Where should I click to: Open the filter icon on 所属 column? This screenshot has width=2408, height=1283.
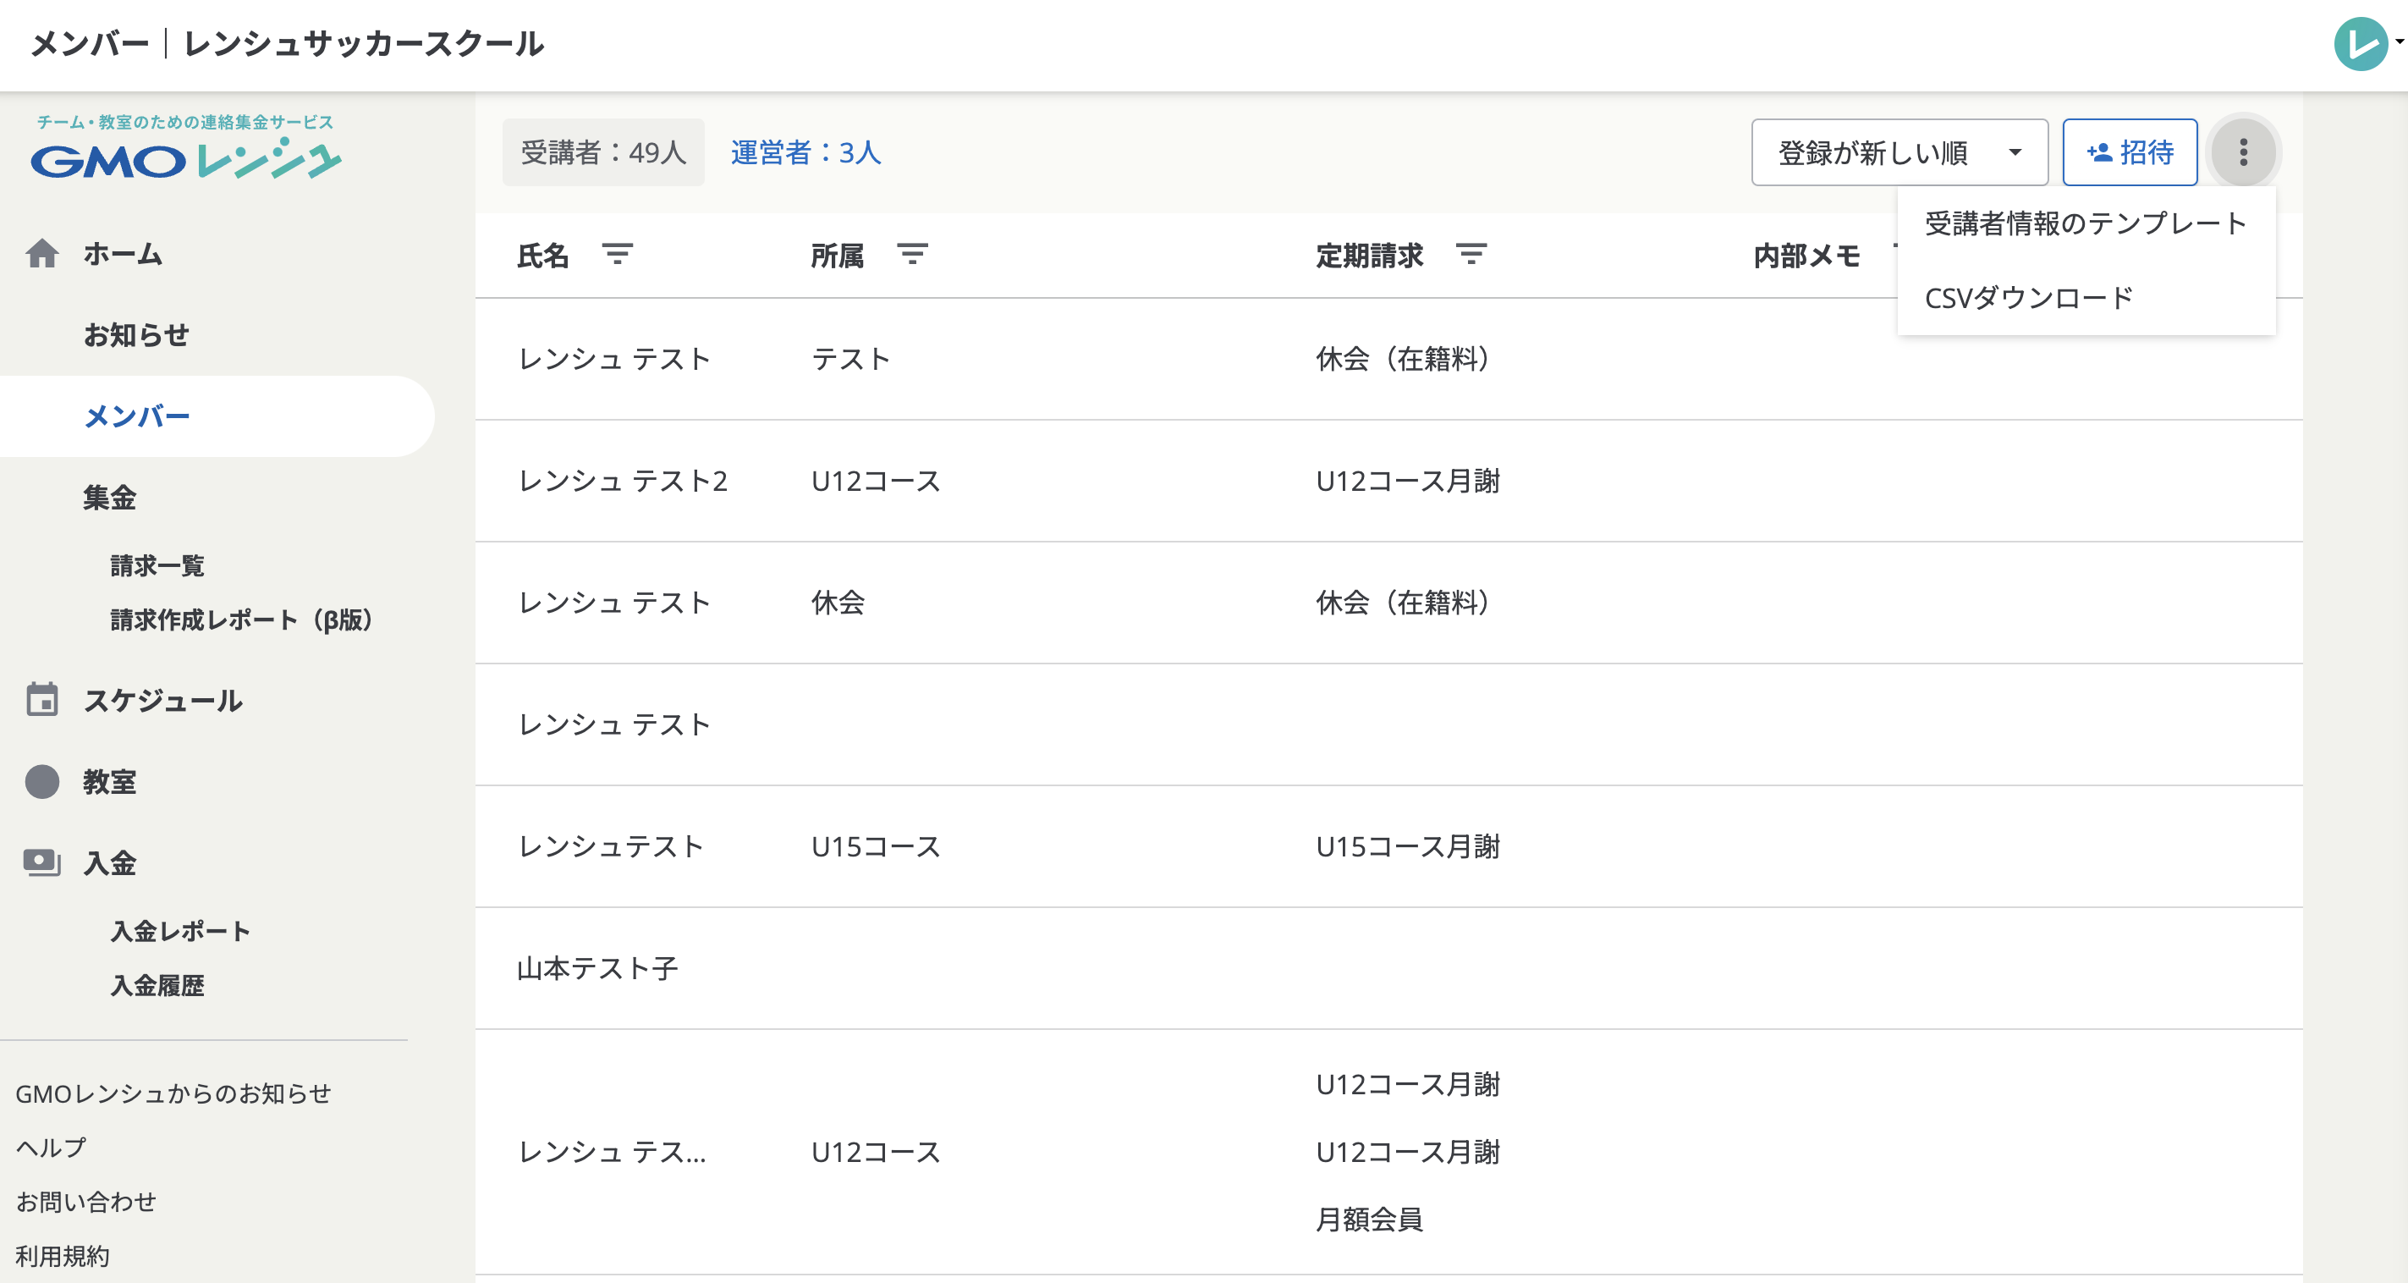(x=913, y=255)
